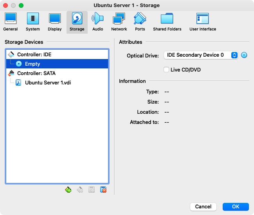Screen dimensions: 254x215
Task: Open the Audio settings section
Action: [97, 22]
